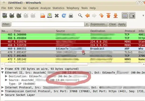Viewport: 145px width, 101px height.
Task: Open the Tools menu
Action: point(84,8)
